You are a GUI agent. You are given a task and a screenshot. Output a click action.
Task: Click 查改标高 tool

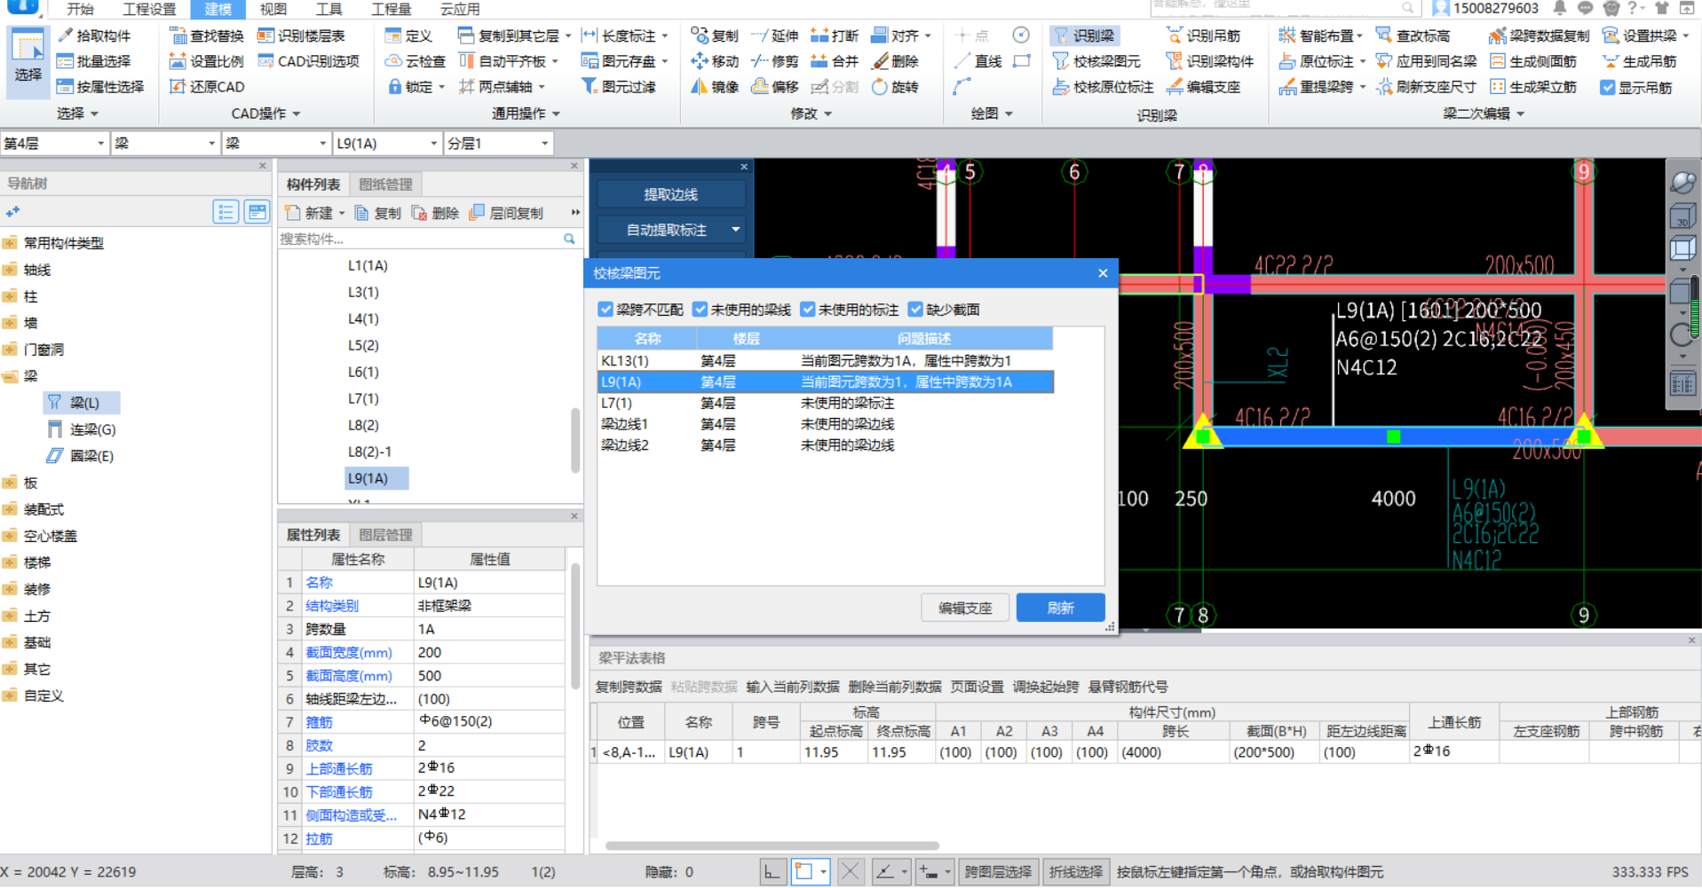tap(1413, 35)
